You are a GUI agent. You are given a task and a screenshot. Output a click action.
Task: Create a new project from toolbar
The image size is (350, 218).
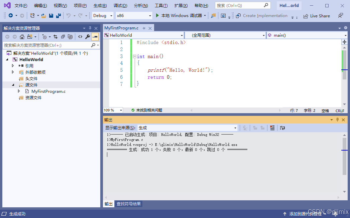32,16
